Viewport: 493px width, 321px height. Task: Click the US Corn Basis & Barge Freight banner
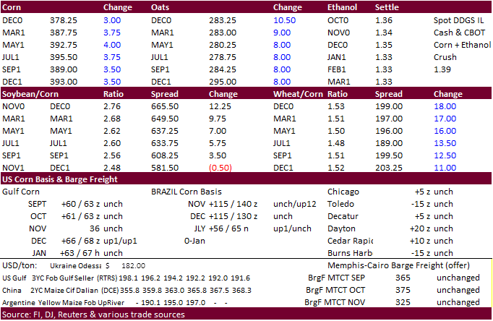(x=61, y=179)
